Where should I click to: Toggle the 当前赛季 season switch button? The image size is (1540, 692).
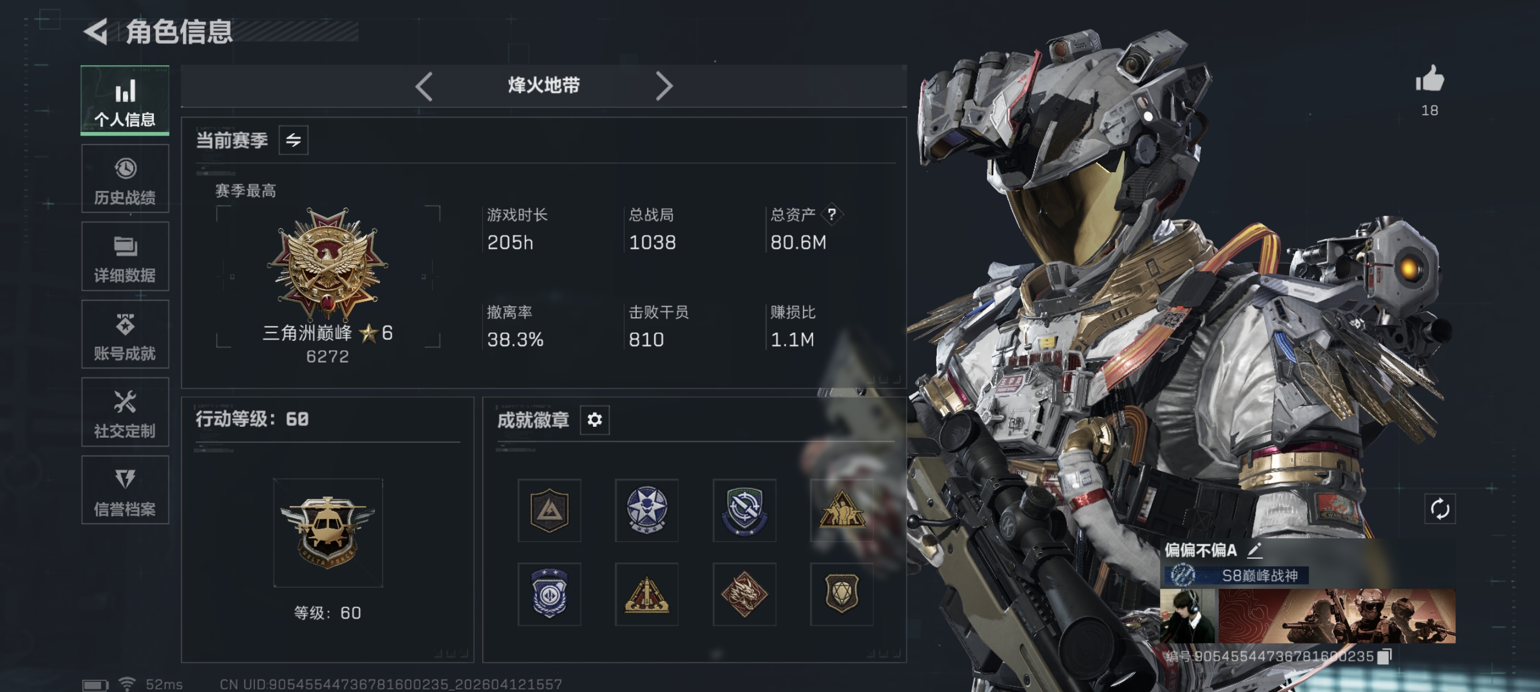click(293, 141)
